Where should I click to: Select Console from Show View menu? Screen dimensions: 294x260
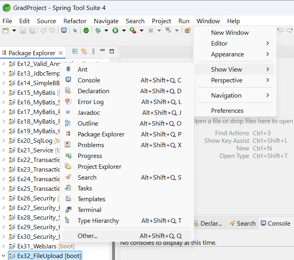click(x=127, y=80)
